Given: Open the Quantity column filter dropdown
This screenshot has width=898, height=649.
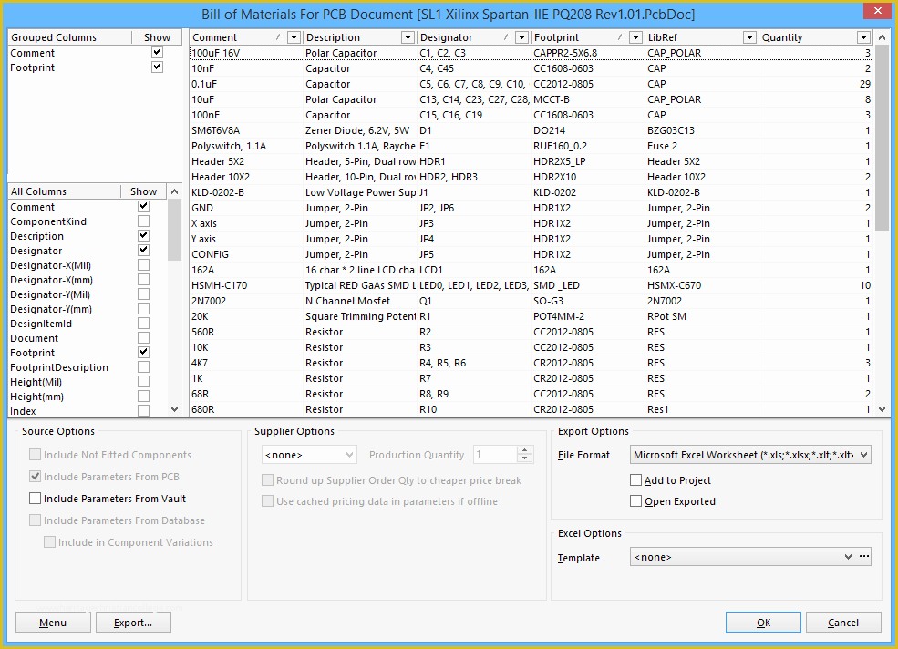Looking at the screenshot, I should pos(863,37).
